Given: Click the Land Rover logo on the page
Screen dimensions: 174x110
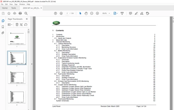Looking at the screenshot, I should (56, 23).
